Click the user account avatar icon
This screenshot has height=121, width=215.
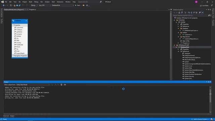pos(196,2)
